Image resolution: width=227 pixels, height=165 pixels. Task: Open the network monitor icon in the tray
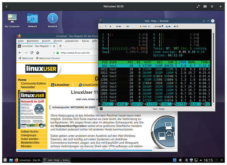[x=196, y=160]
